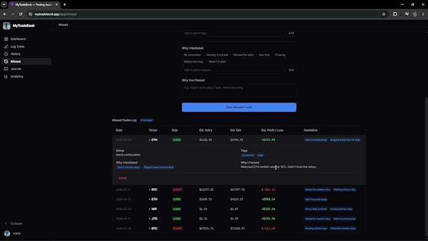Click the History clock icon
This screenshot has height=241, width=428.
[x=6, y=54]
